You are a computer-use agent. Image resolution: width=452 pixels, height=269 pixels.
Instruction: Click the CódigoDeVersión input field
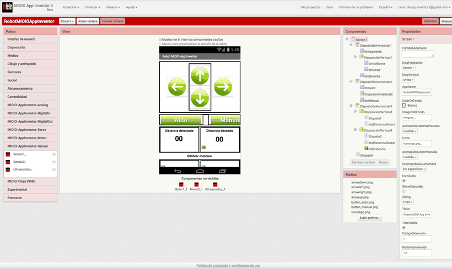(x=417, y=239)
